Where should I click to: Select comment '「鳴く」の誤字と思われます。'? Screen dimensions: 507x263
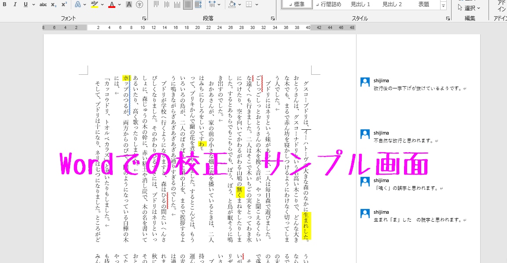click(408, 188)
